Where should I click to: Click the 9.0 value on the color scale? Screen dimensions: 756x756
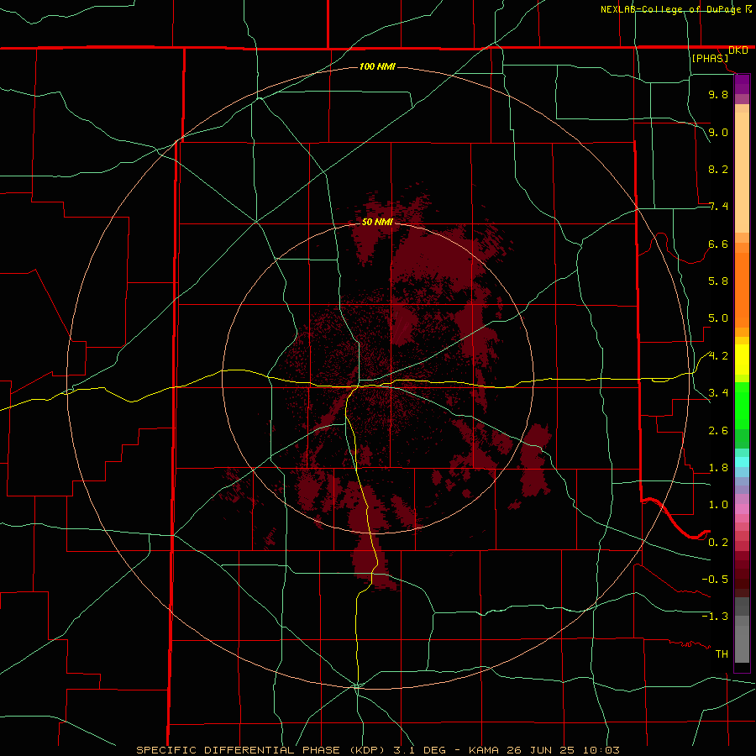point(718,132)
